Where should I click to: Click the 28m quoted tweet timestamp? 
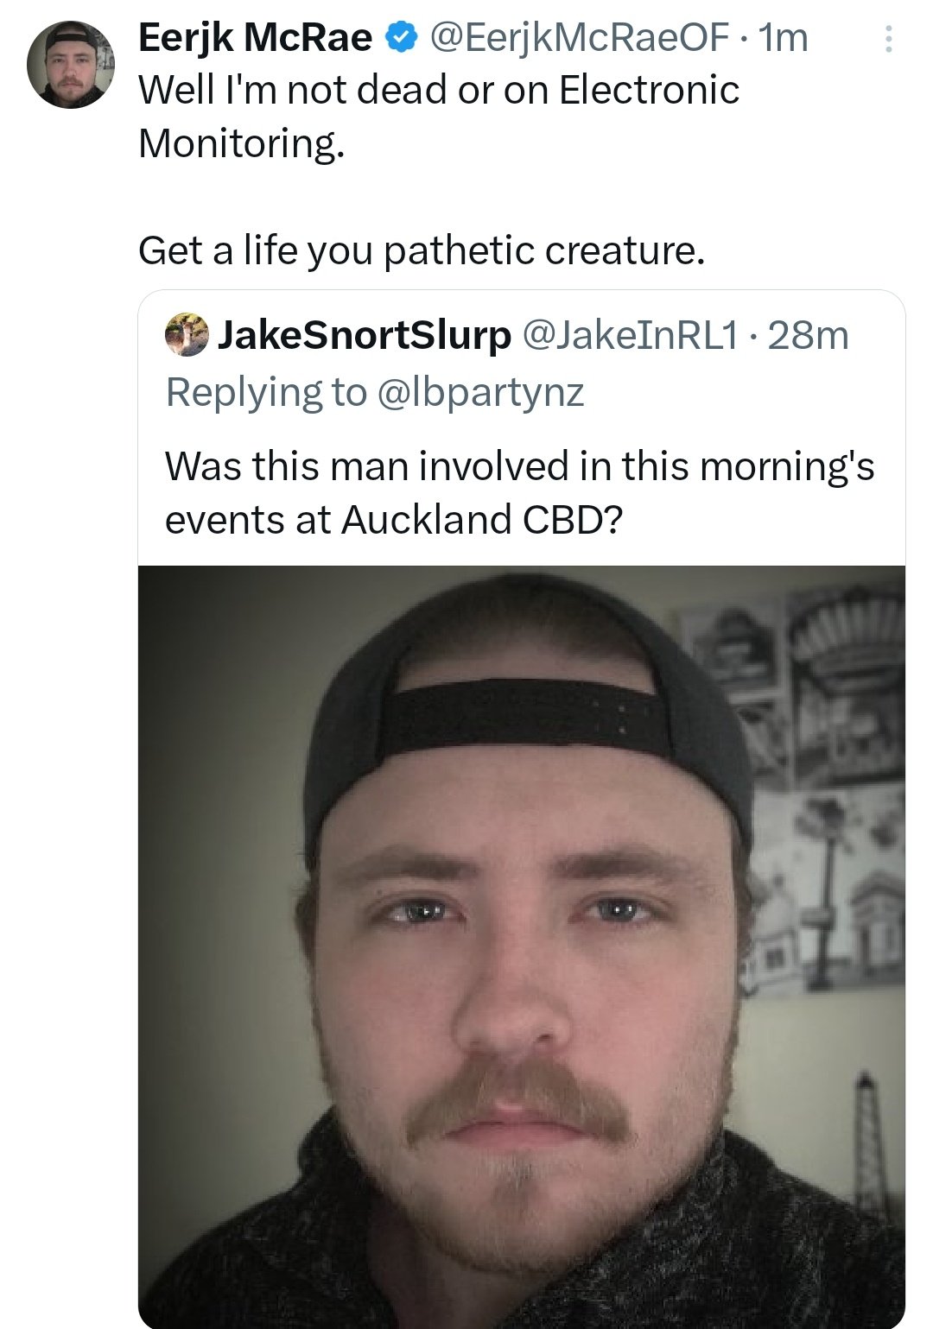point(808,335)
